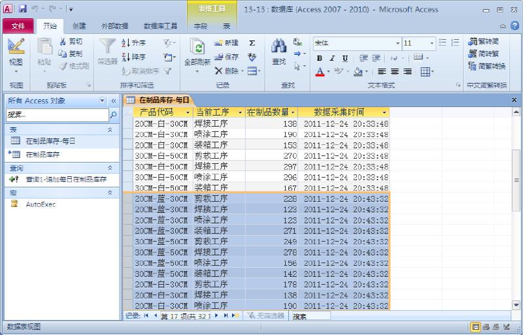This screenshot has width=523, height=335.
Task: Click the Help question mark icon
Action: click(515, 25)
